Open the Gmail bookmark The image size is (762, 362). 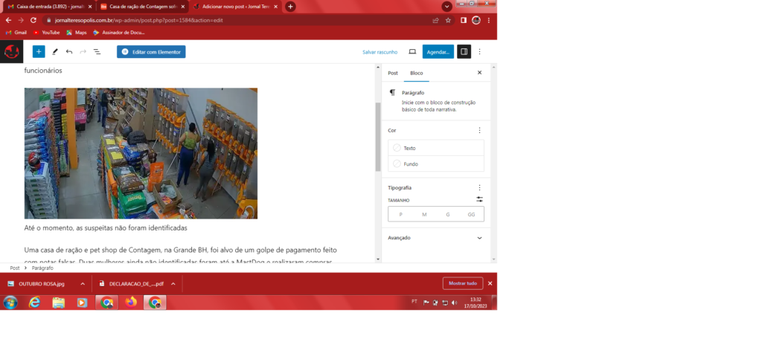tap(16, 33)
